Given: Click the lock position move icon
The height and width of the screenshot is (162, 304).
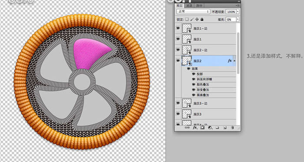Looking at the screenshot, I should tap(197, 19).
